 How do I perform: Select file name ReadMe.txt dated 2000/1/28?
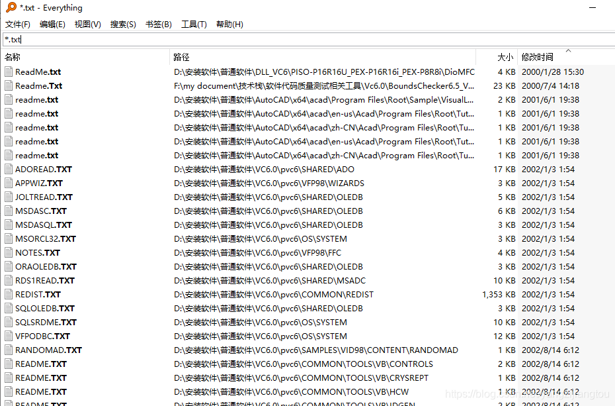pyautogui.click(x=38, y=72)
